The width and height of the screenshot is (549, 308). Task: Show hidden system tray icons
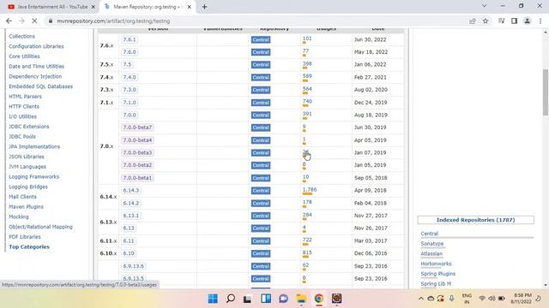coord(421,299)
